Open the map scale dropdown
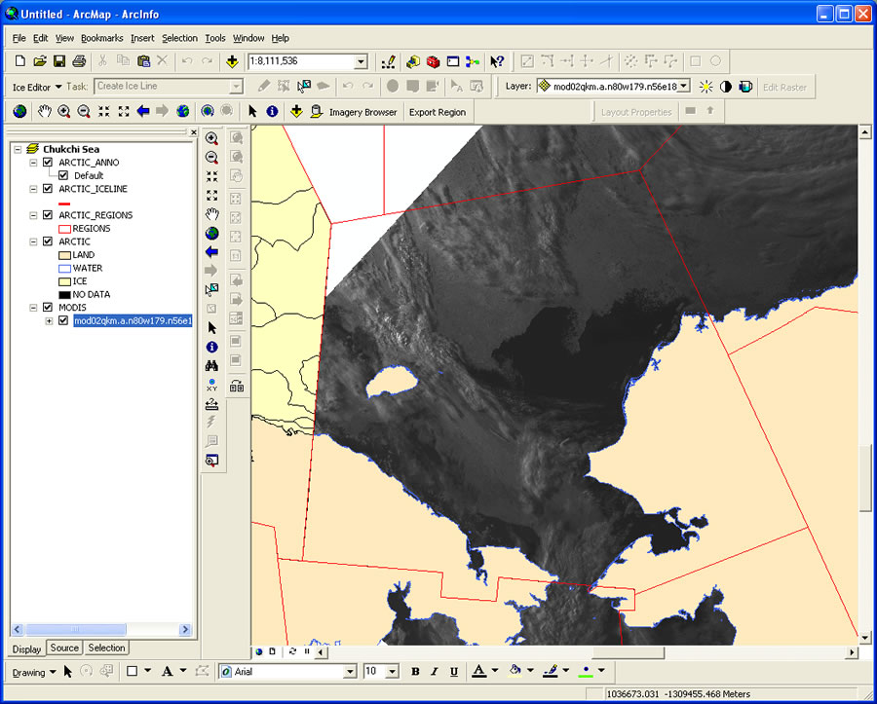This screenshot has width=877, height=704. [x=361, y=61]
